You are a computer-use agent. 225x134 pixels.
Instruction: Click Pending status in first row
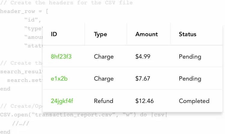coord(190,57)
